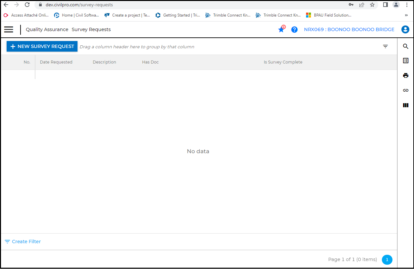Click the favorites star icon
The image size is (414, 269).
[x=281, y=30]
